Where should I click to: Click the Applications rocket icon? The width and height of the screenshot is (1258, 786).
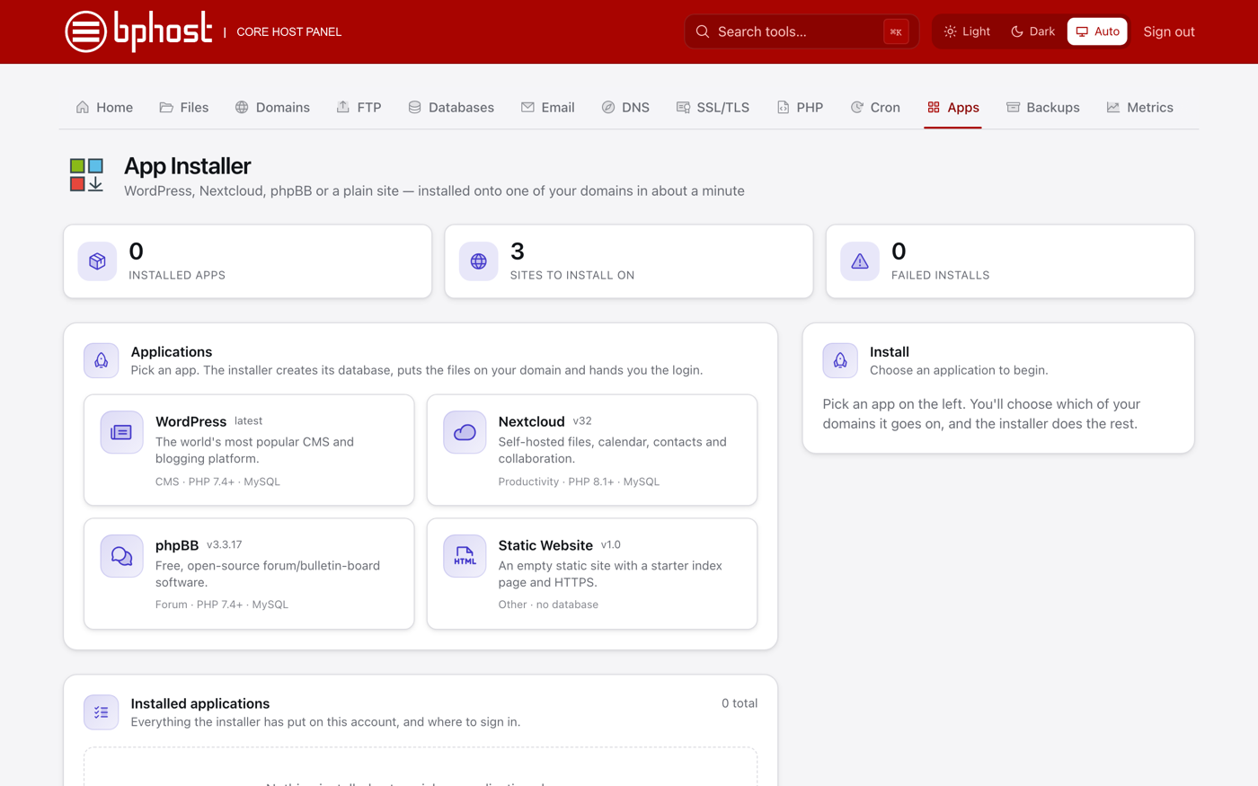click(x=102, y=360)
